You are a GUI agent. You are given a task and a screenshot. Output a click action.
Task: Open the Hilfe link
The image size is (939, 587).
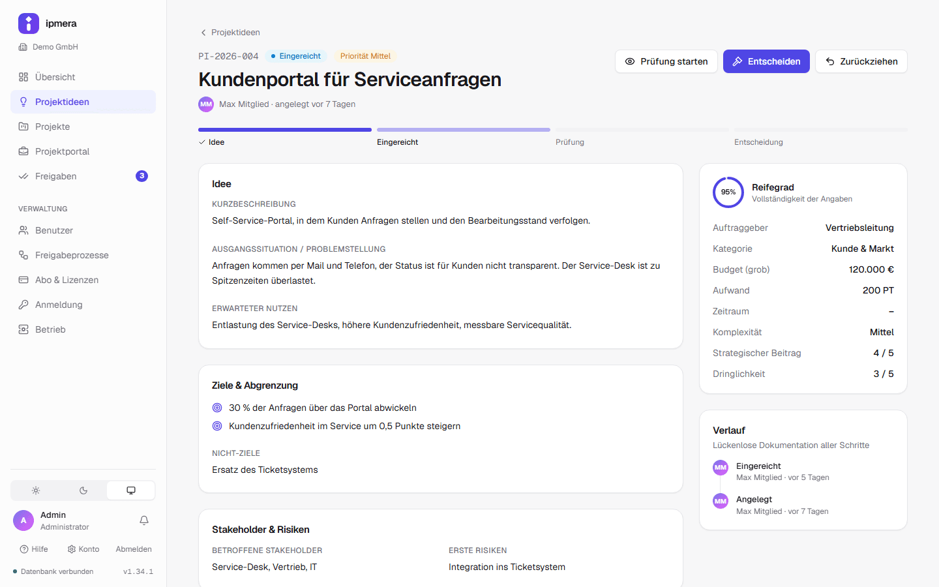pyautogui.click(x=34, y=549)
